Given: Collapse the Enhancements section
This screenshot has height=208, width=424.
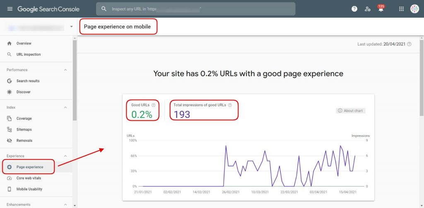Looking at the screenshot, I should (x=65, y=205).
